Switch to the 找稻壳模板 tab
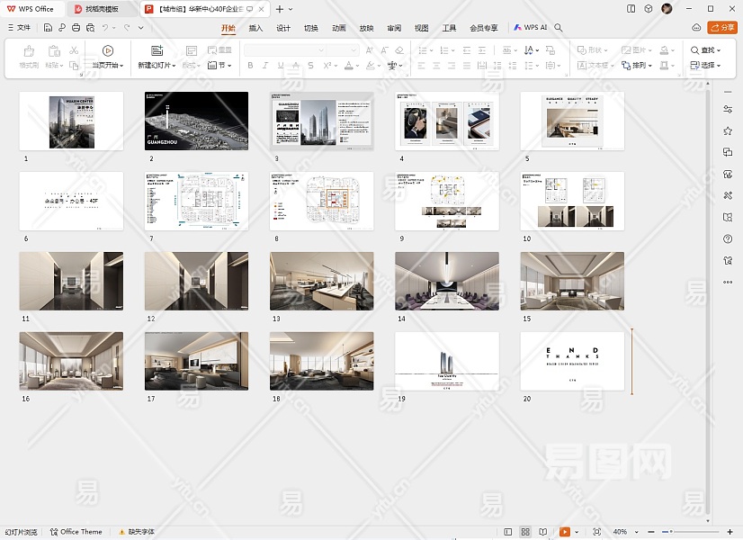The image size is (743, 540). 103,9
